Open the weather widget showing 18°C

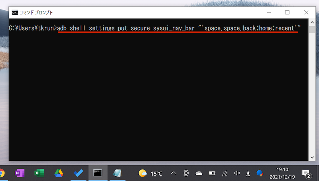pos(150,173)
